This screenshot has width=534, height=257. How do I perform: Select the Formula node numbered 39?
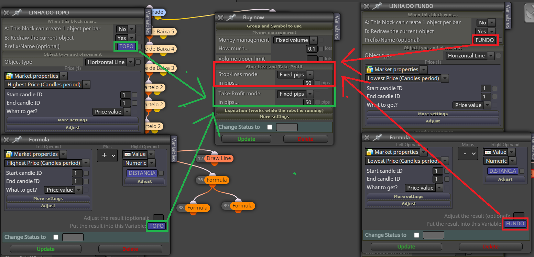242,206
